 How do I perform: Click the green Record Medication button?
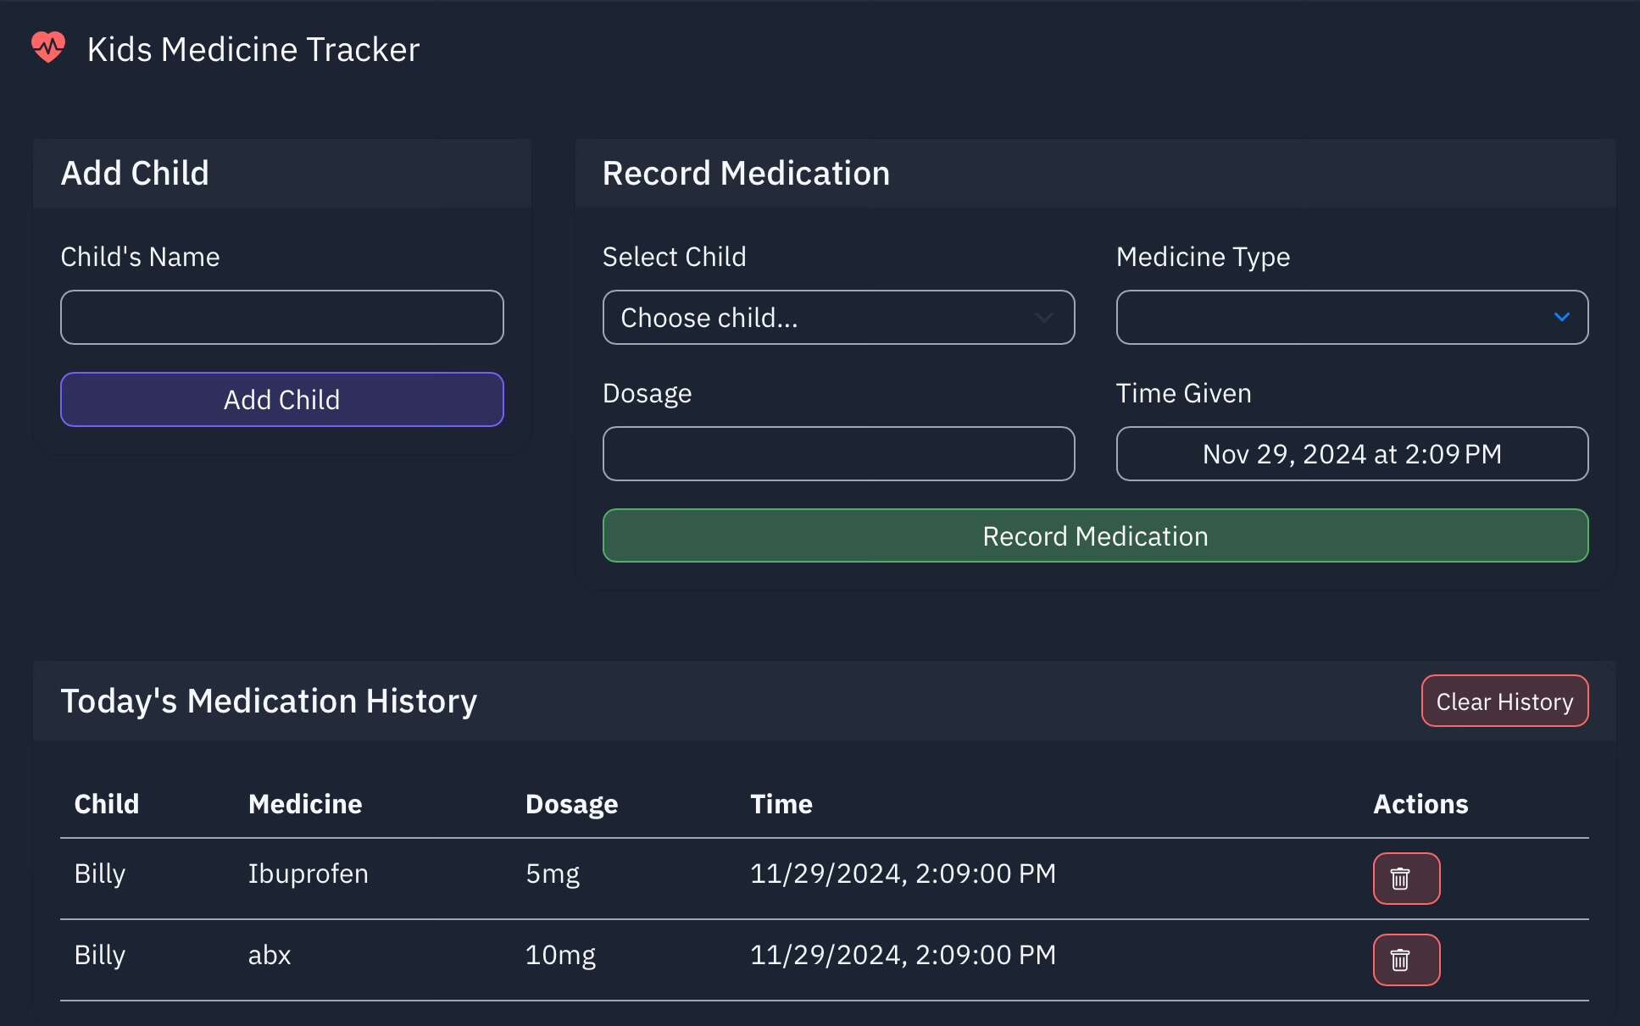[1095, 535]
